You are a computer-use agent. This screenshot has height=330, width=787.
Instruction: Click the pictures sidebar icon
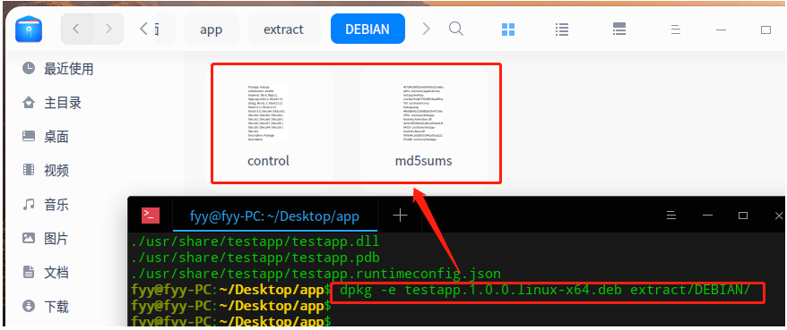(29, 239)
